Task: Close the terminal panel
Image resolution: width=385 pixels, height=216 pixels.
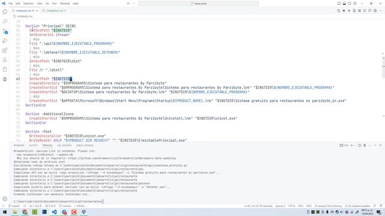Action: (380, 145)
